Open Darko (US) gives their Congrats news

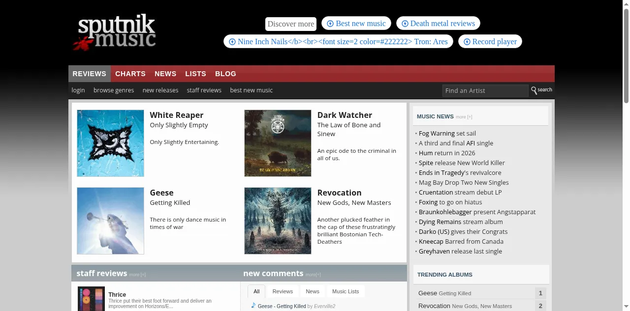(x=463, y=231)
